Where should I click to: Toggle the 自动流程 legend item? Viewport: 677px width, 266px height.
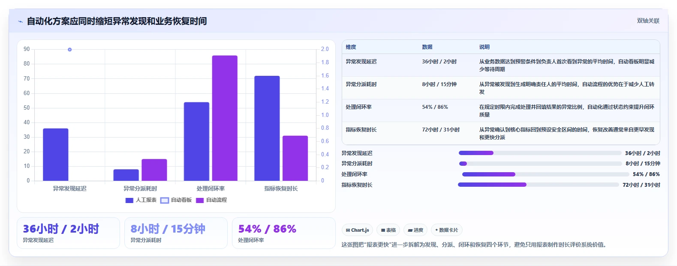[211, 200]
